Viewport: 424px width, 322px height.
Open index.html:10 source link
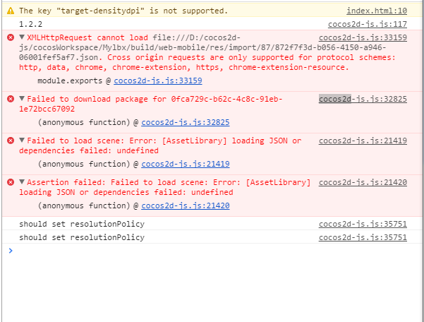[376, 11]
